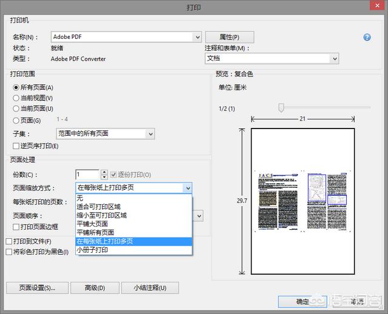Screen dimensions: 388x314
Task: Open the 子集 dropdown list
Action: click(105, 133)
